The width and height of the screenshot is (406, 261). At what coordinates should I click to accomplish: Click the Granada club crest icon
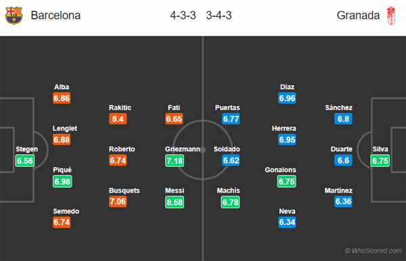point(391,16)
